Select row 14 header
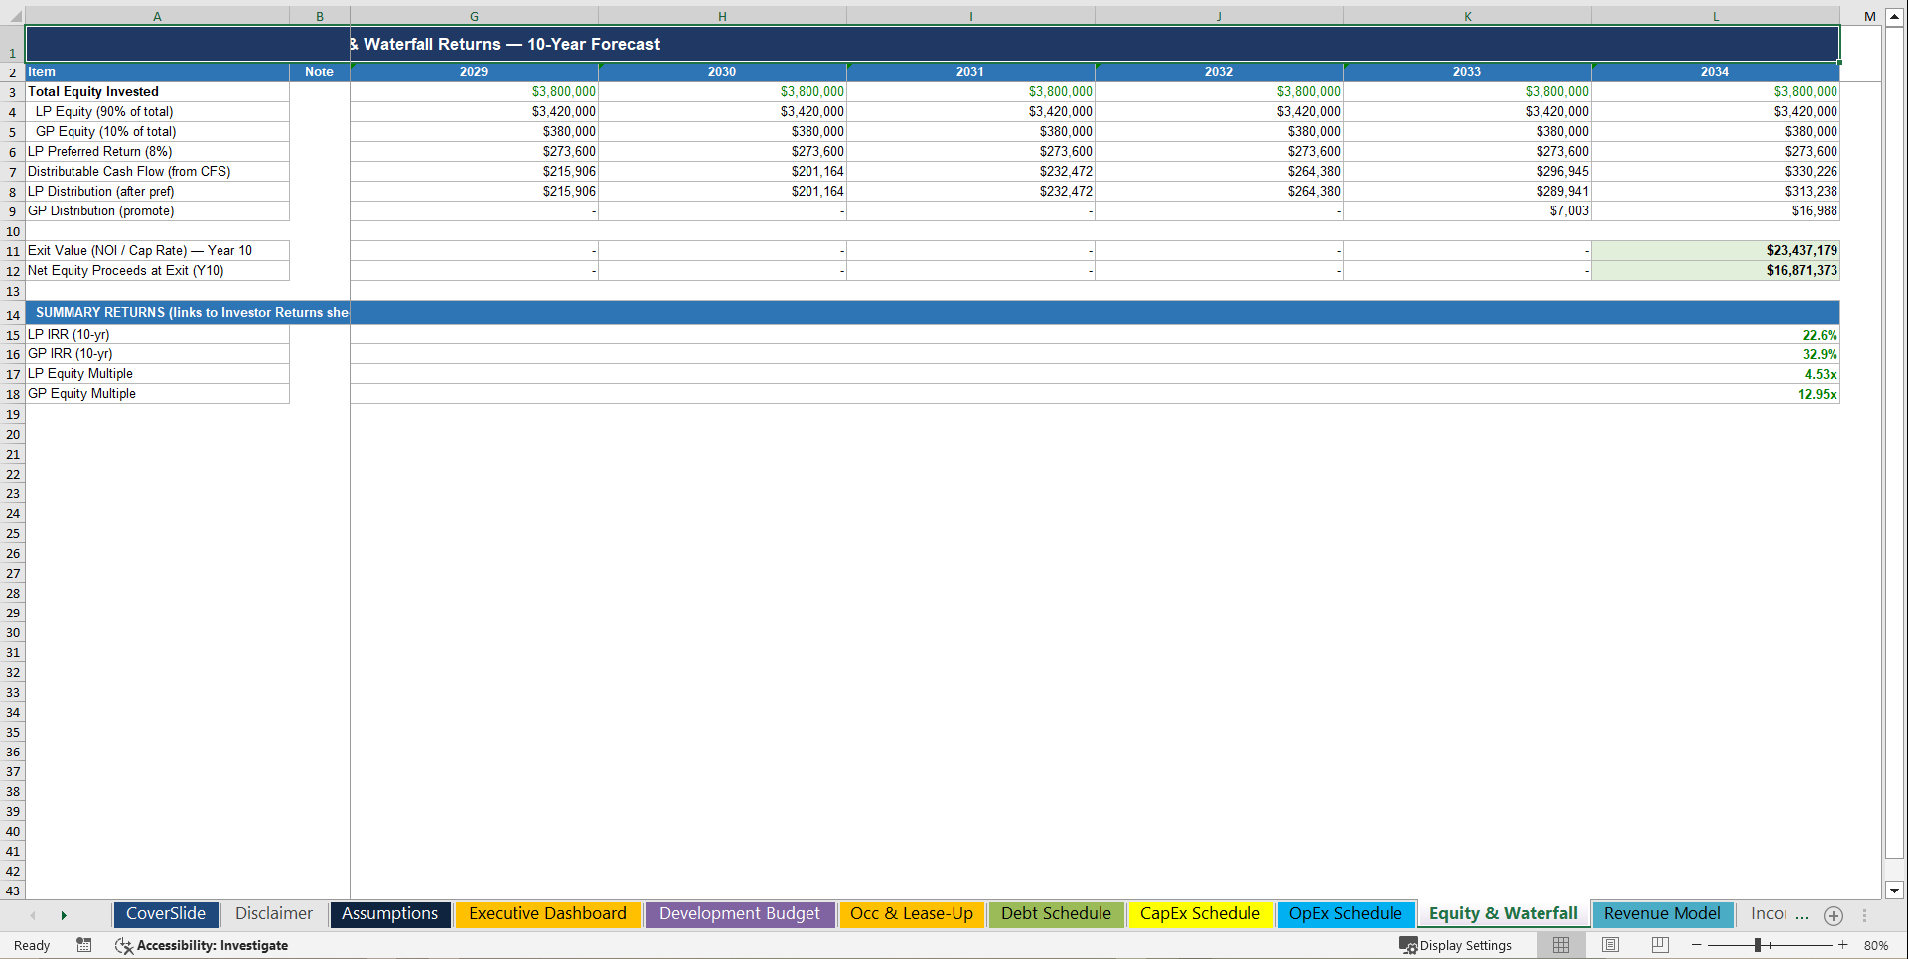Screen dimensions: 1908x959 13,314
